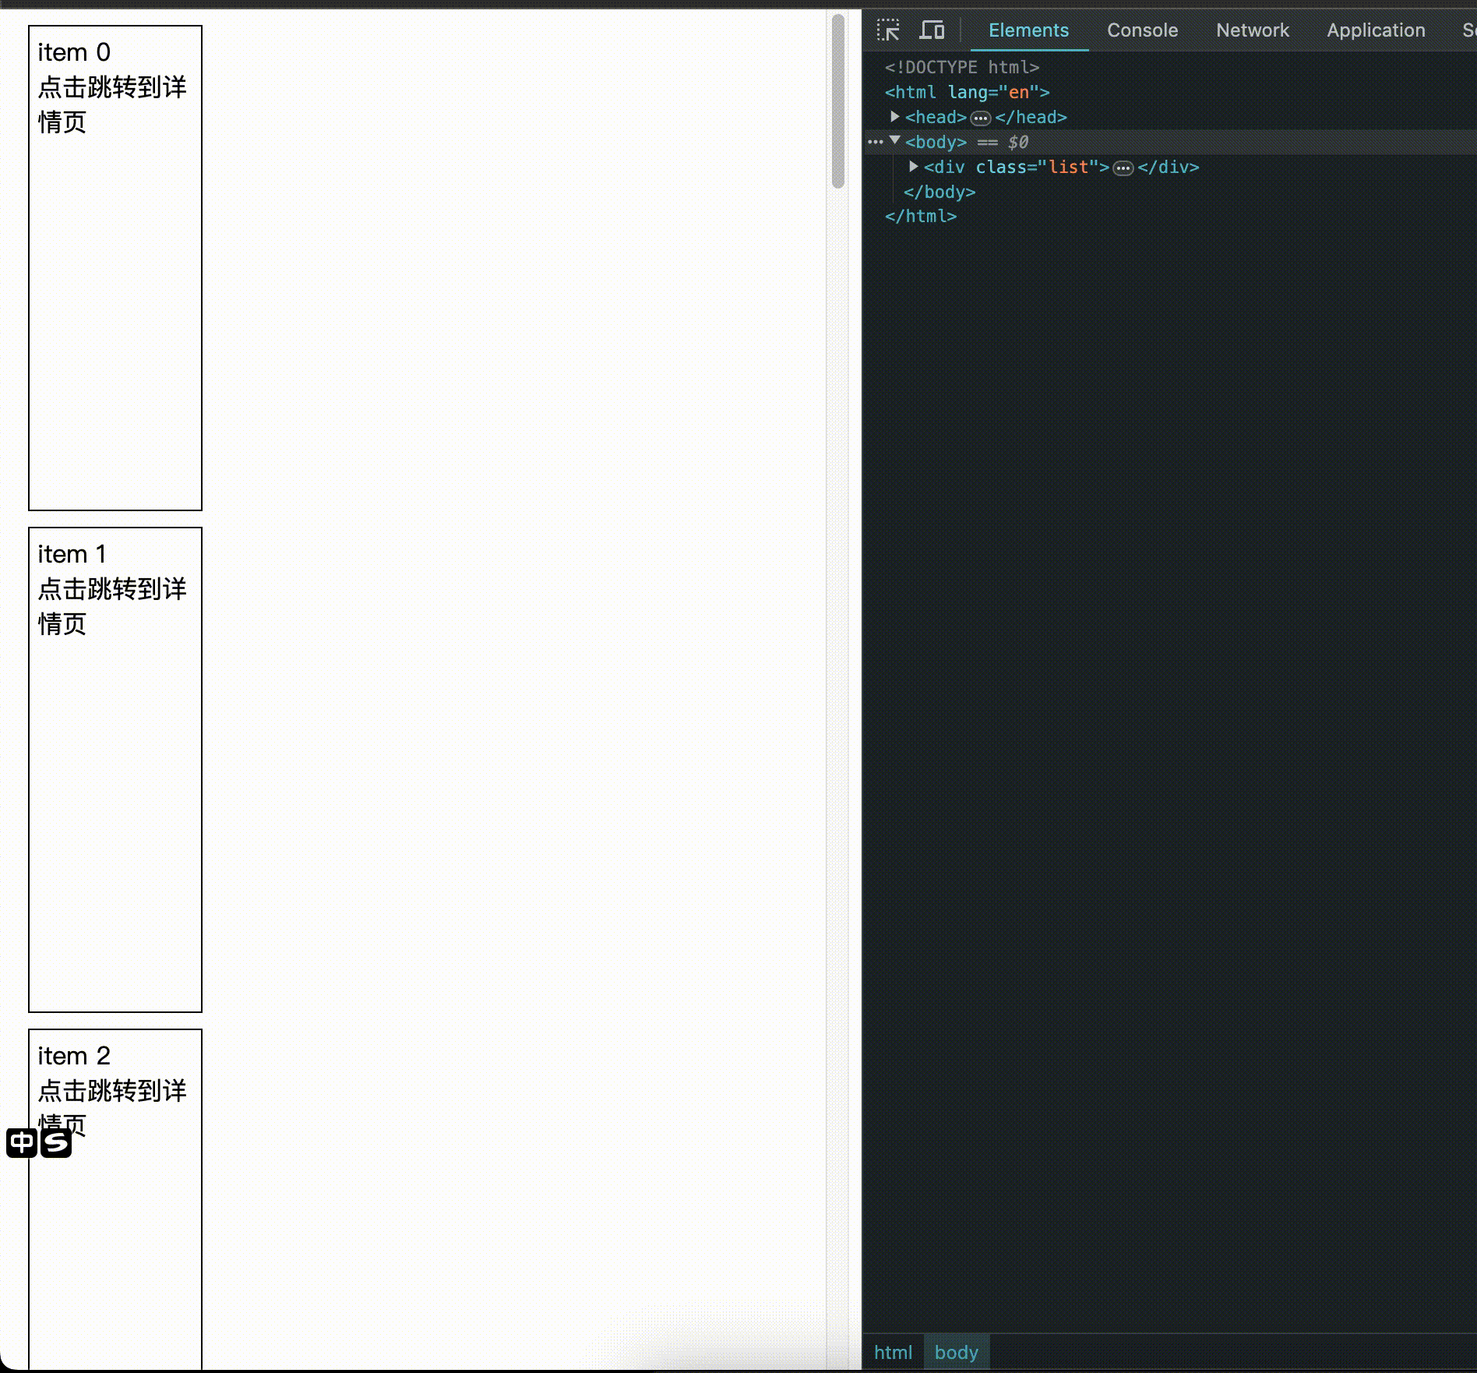
Task: Click the ellipsis icon inside div.list
Action: point(1122,168)
